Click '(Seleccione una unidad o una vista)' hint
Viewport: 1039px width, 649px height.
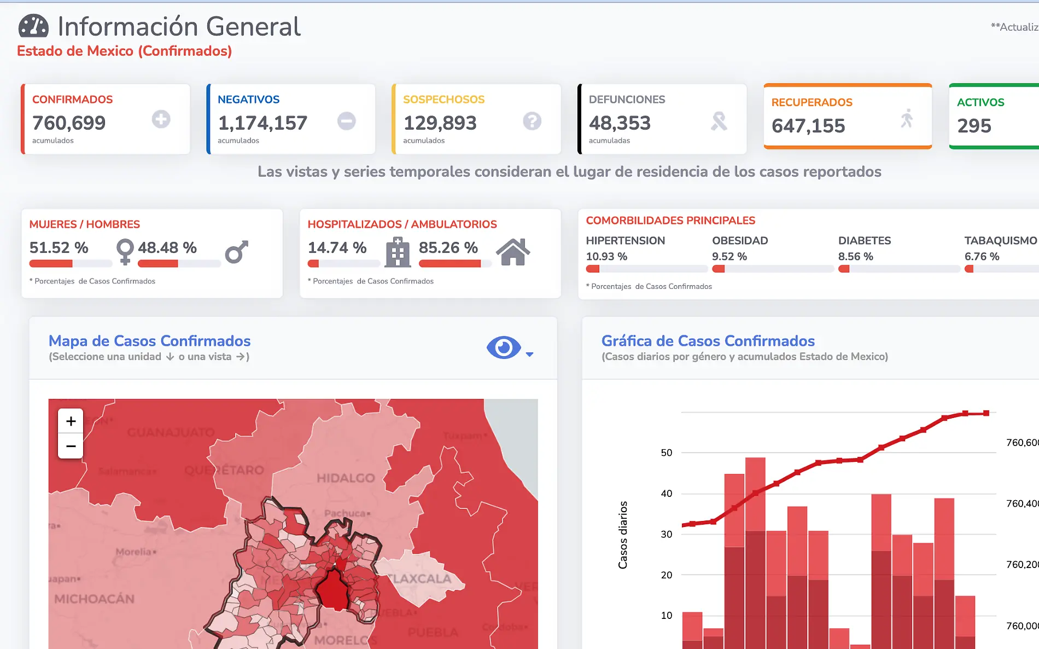(x=149, y=357)
